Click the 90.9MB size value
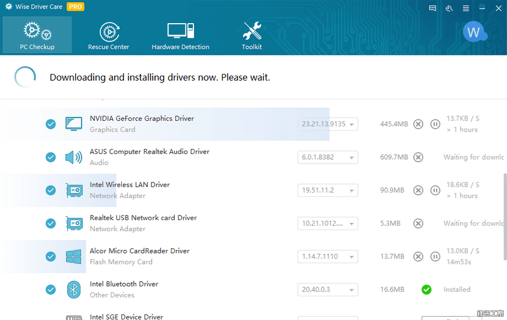The width and height of the screenshot is (507, 320). click(x=392, y=190)
